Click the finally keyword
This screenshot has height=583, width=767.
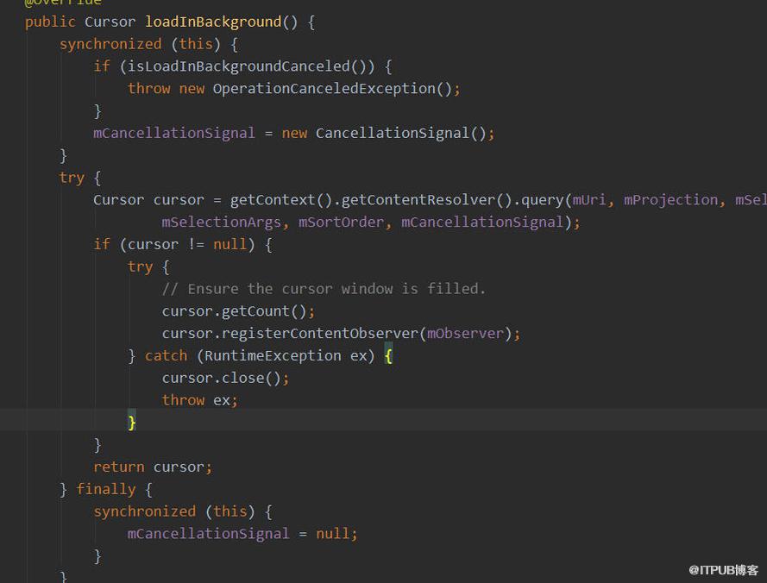click(x=106, y=489)
